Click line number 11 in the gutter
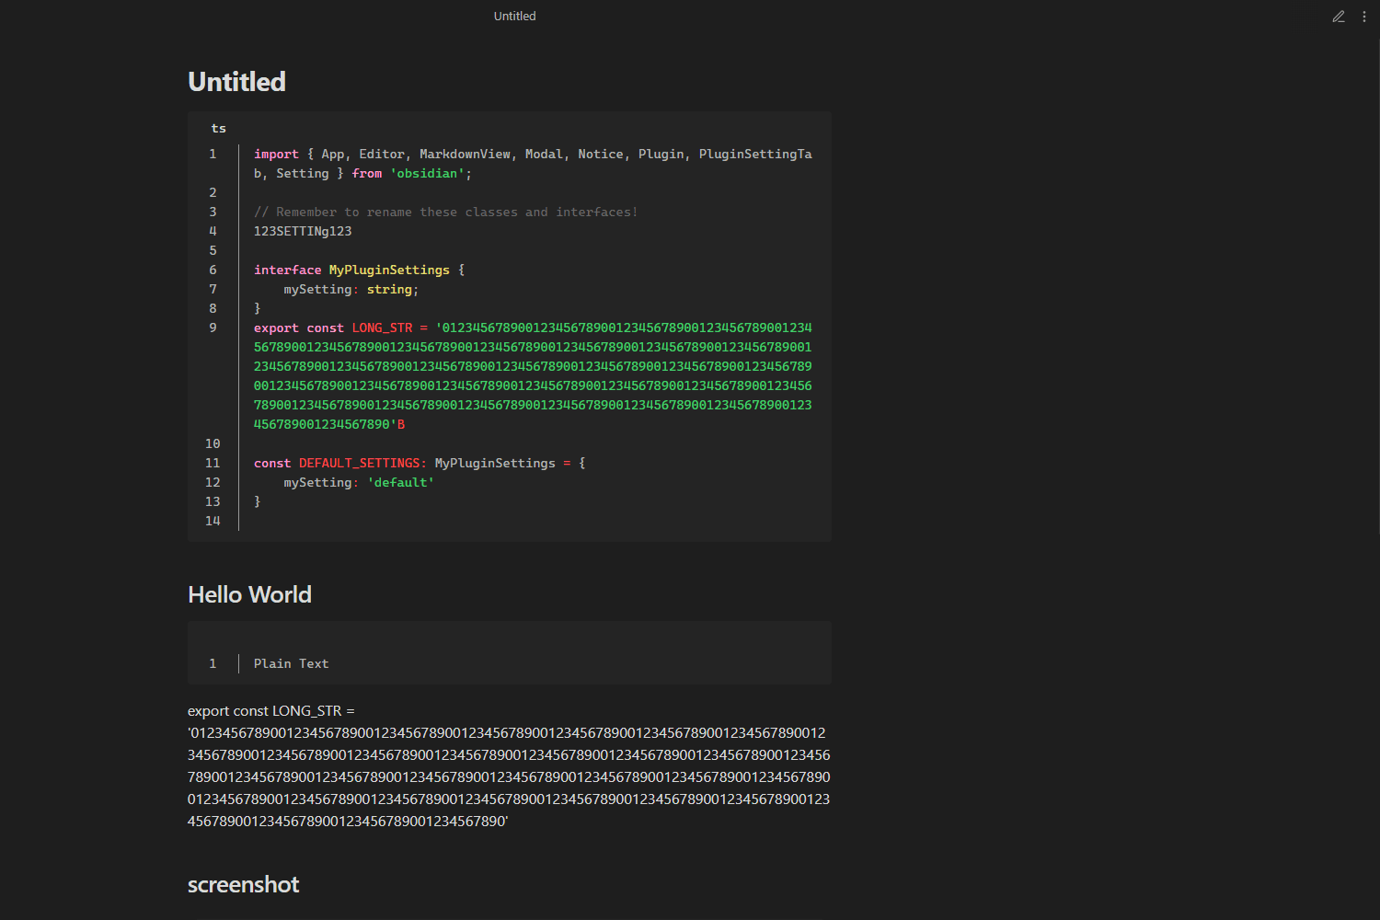Viewport: 1380px width, 920px height. (213, 464)
